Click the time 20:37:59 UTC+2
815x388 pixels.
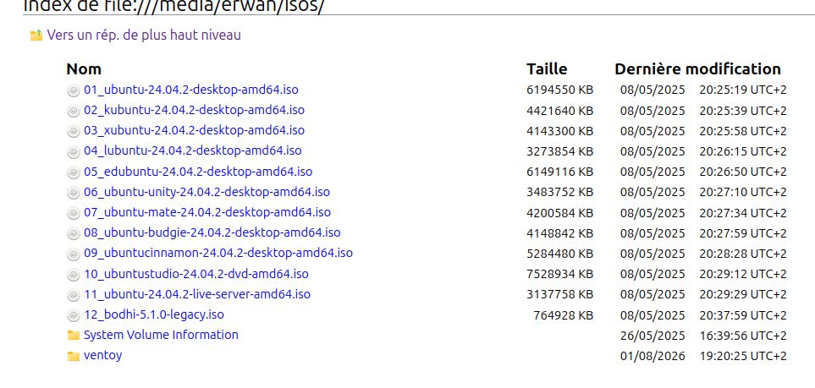point(743,315)
